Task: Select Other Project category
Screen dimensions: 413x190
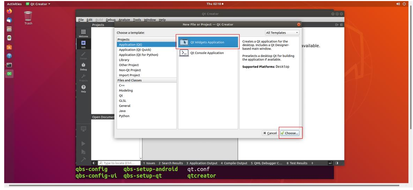Action: [146, 65]
